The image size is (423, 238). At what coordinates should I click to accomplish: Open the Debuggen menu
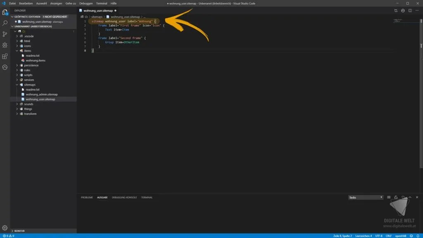click(86, 3)
